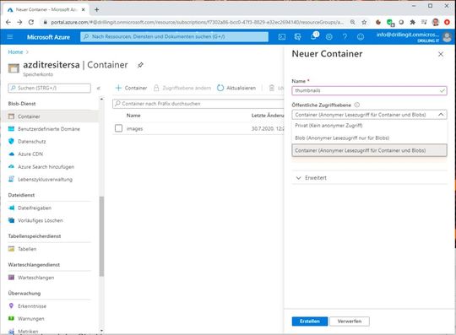Click the Aktualisieren refresh icon

(220, 88)
